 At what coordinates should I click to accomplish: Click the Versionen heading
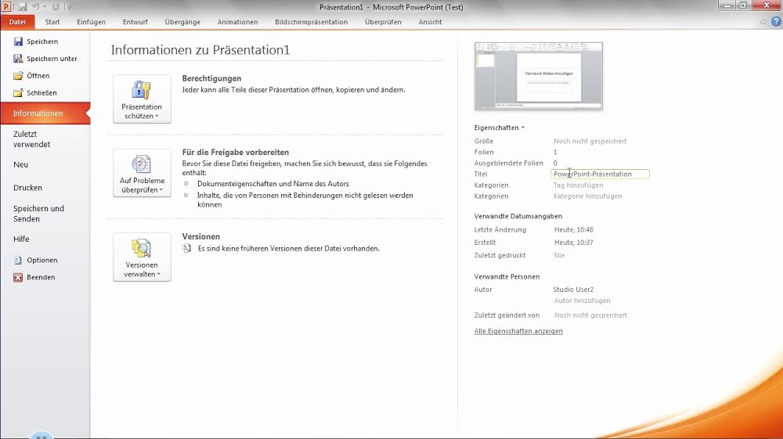pos(200,236)
